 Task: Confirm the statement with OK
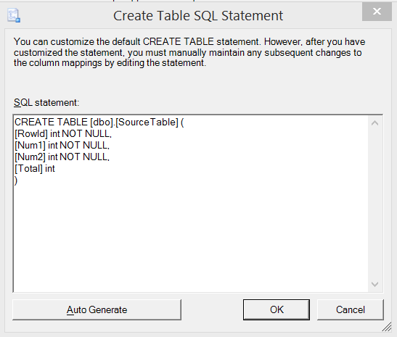point(277,309)
